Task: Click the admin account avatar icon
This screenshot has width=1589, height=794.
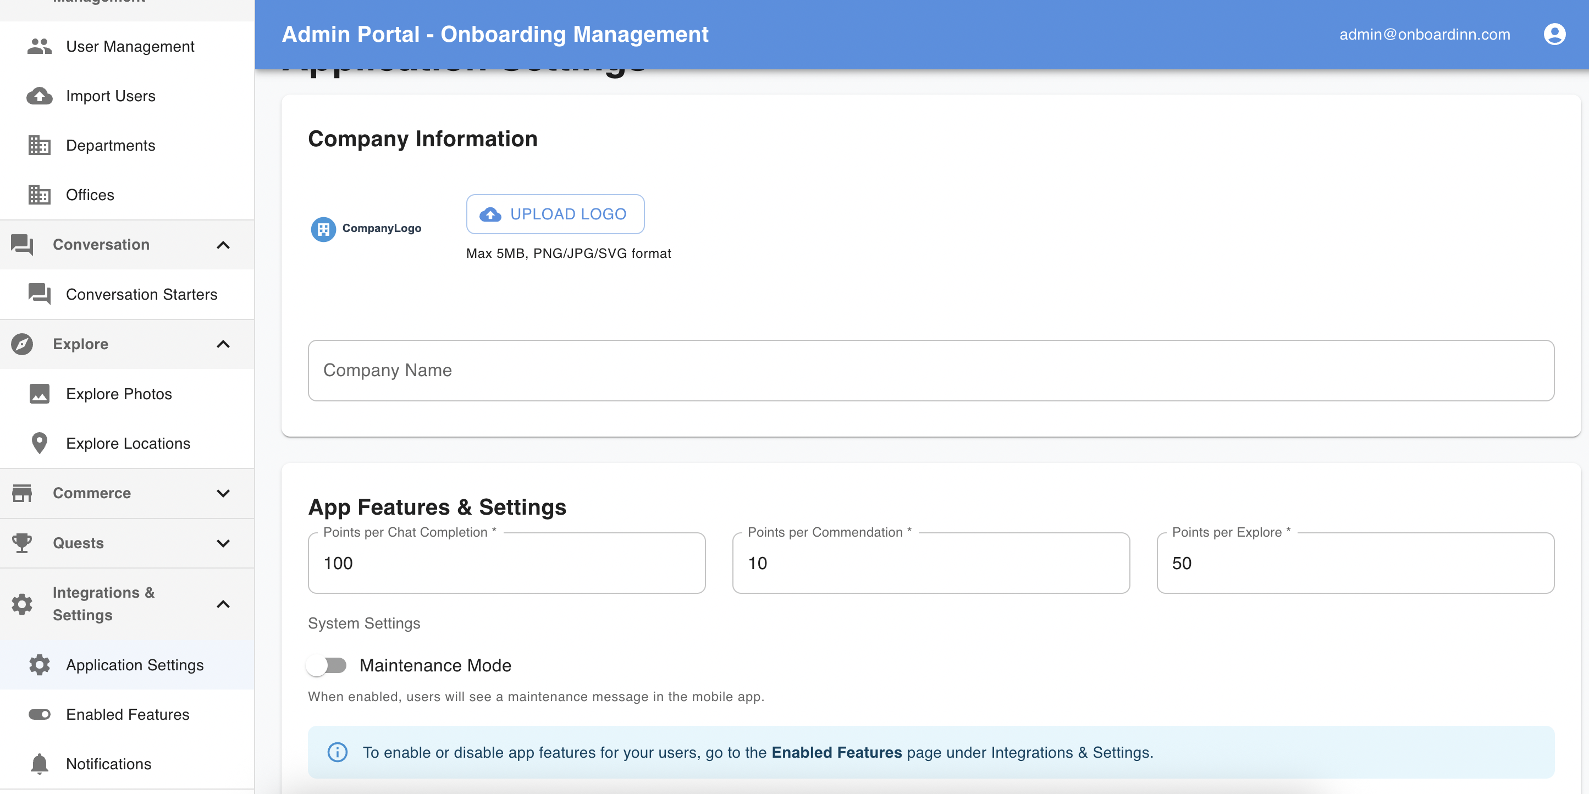Action: (1553, 34)
